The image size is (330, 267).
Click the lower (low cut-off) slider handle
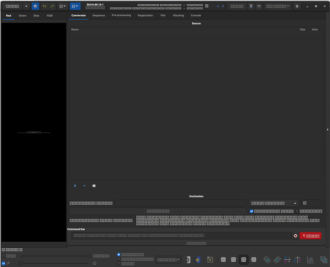click(21, 264)
